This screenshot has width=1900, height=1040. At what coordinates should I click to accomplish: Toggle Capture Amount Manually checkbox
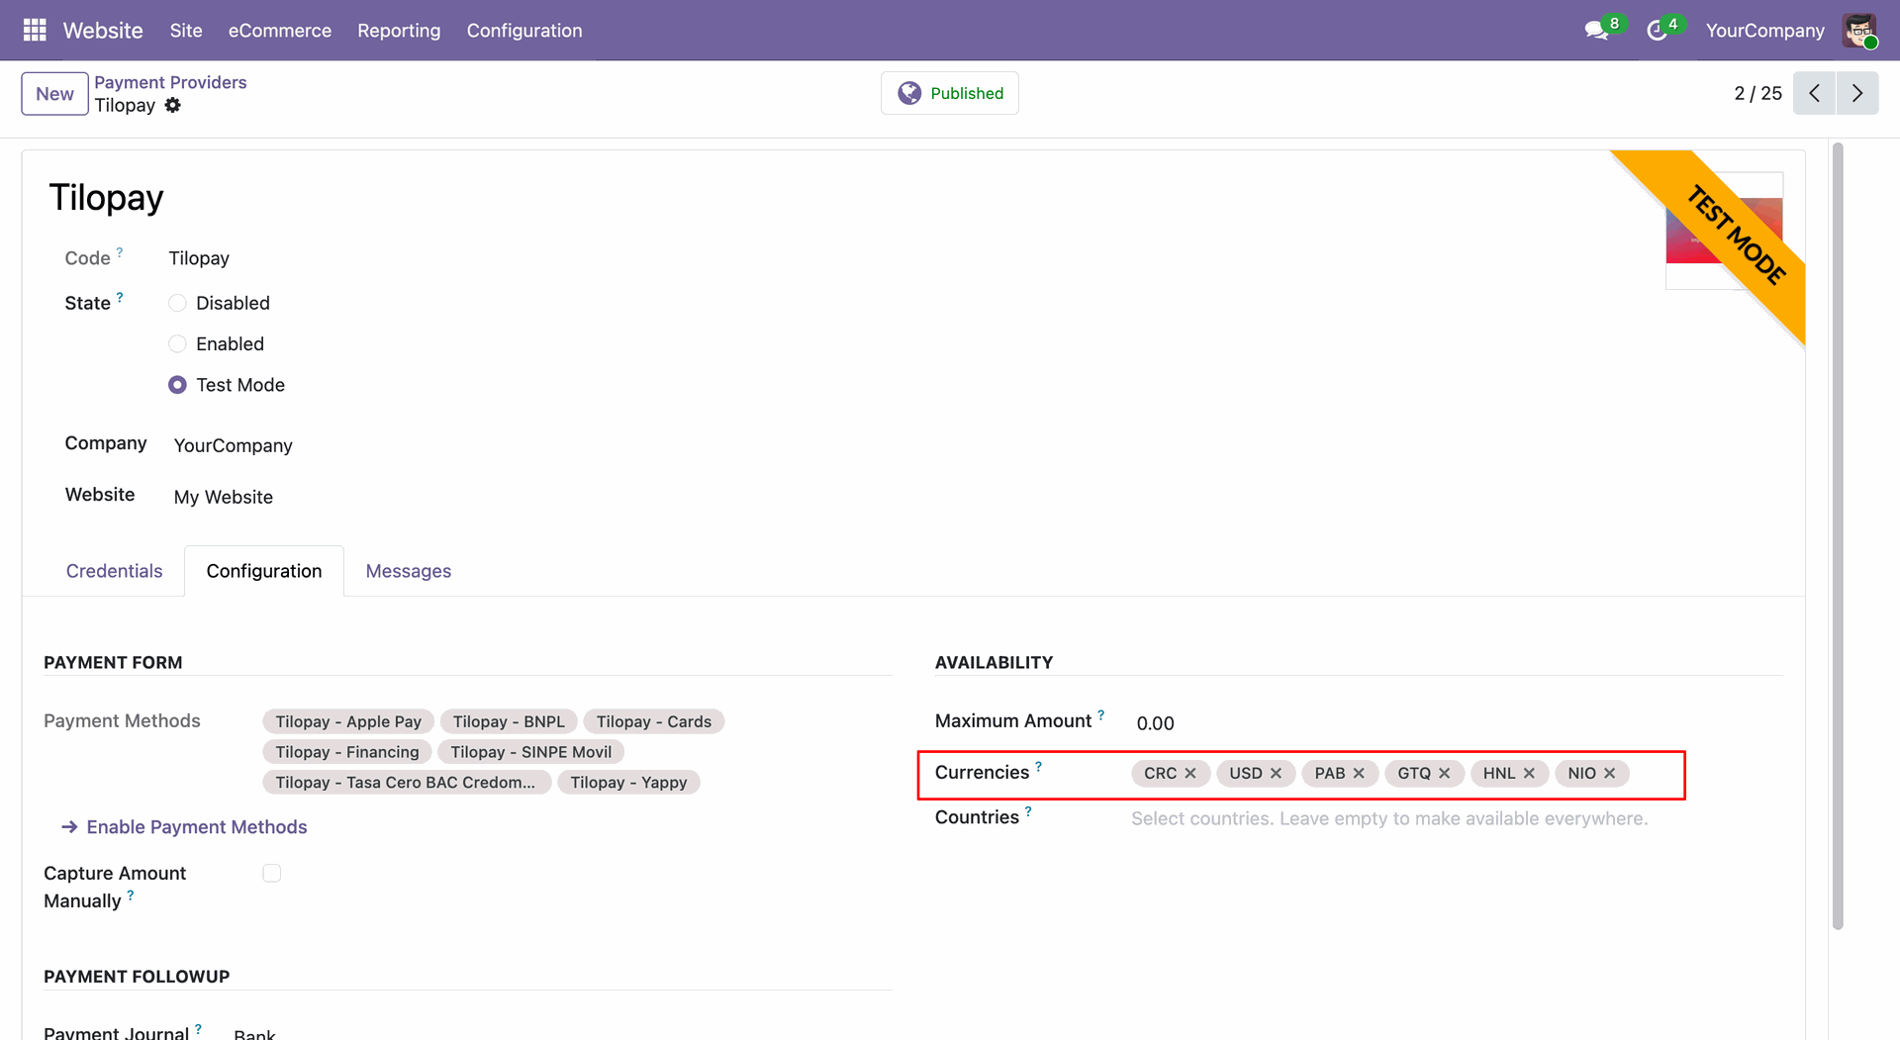[x=272, y=873]
